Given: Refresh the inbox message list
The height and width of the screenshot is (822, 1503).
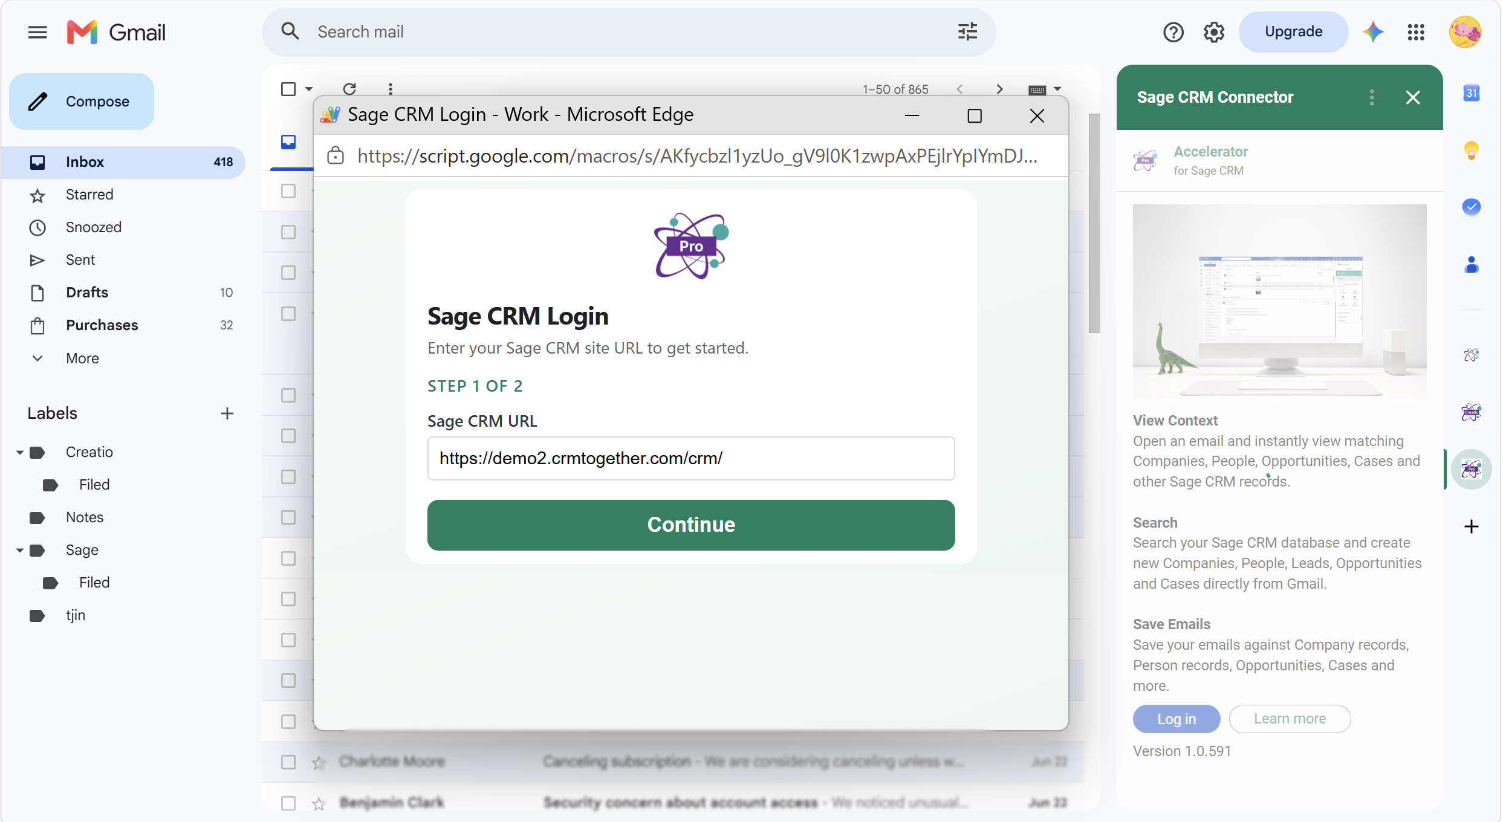Looking at the screenshot, I should tap(349, 89).
